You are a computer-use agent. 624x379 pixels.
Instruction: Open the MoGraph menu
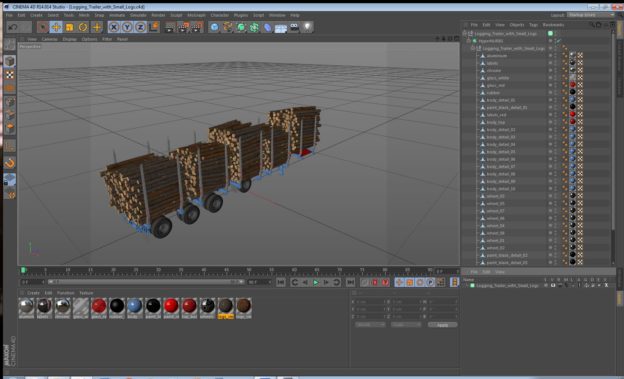196,15
